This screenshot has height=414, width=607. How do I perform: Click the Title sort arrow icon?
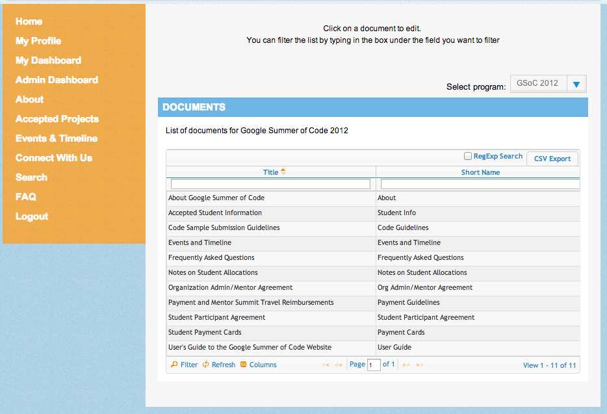[283, 172]
